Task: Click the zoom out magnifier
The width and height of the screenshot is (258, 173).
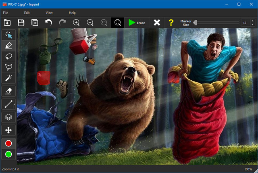Action: click(90, 23)
